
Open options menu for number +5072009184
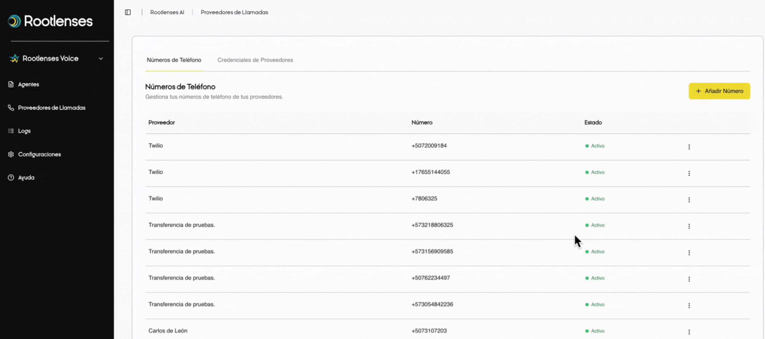tap(689, 147)
